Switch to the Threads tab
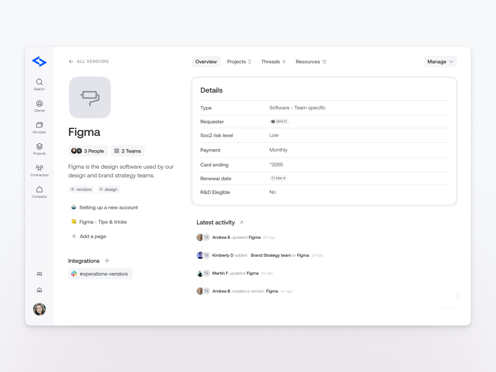Viewport: 496px width, 372px height. pos(273,62)
